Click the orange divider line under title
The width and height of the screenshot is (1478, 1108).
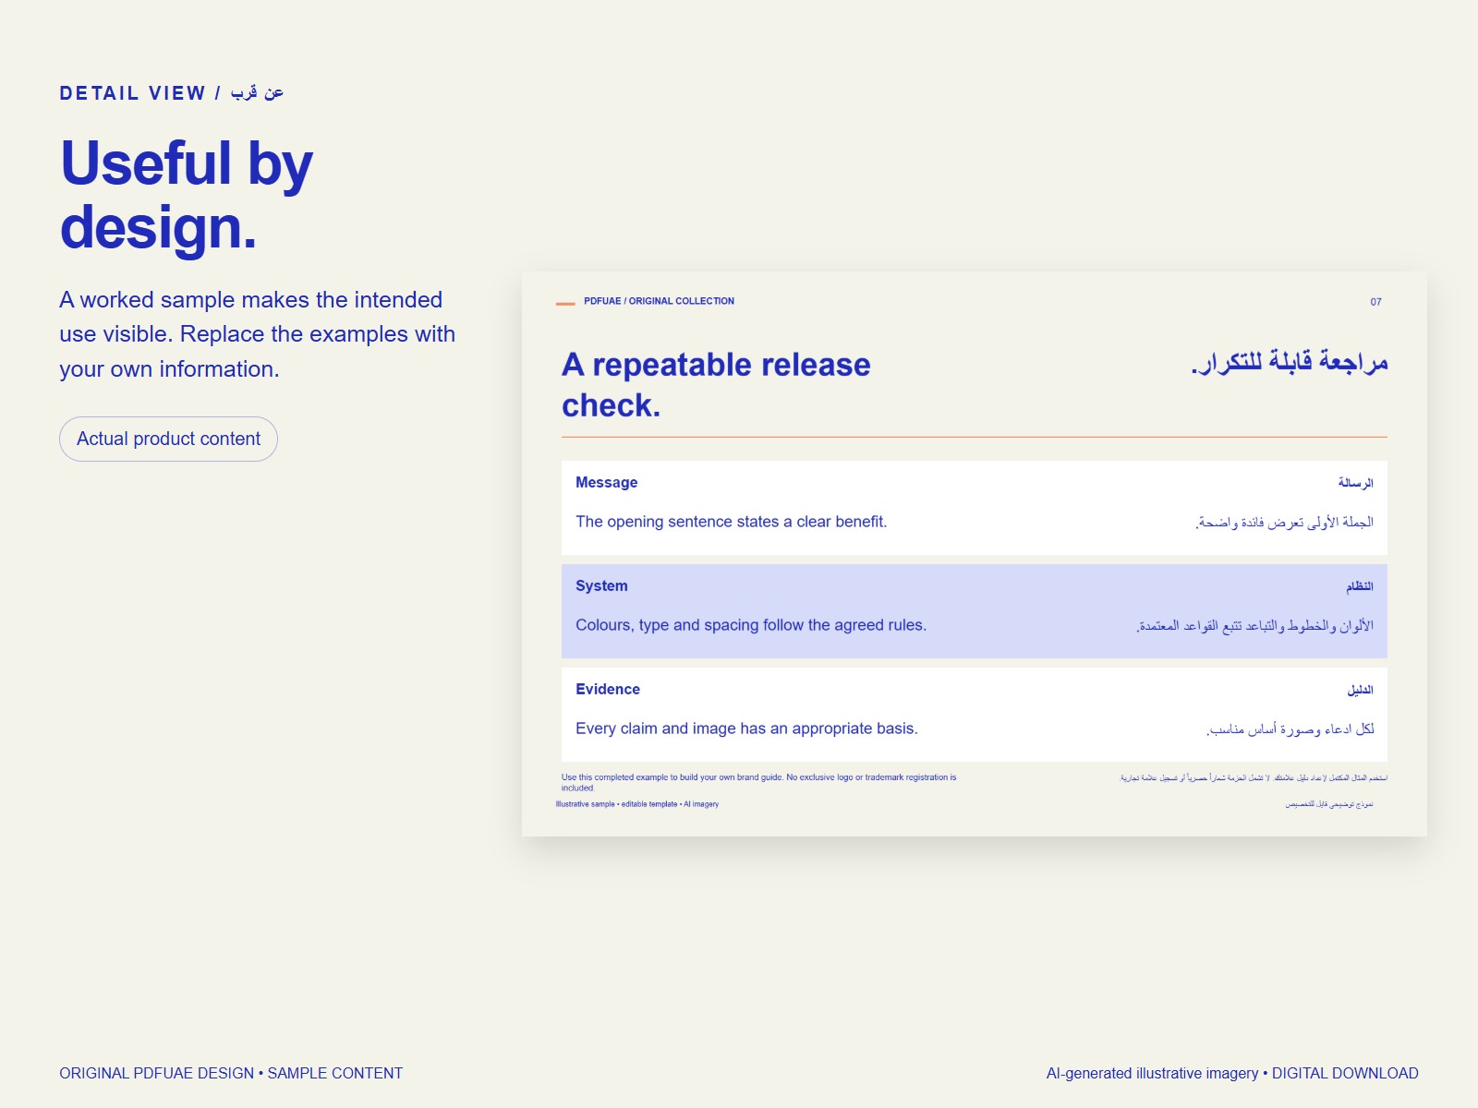coord(975,437)
